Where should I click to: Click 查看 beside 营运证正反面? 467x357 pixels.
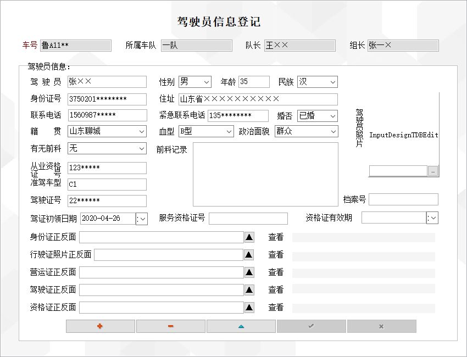276,272
